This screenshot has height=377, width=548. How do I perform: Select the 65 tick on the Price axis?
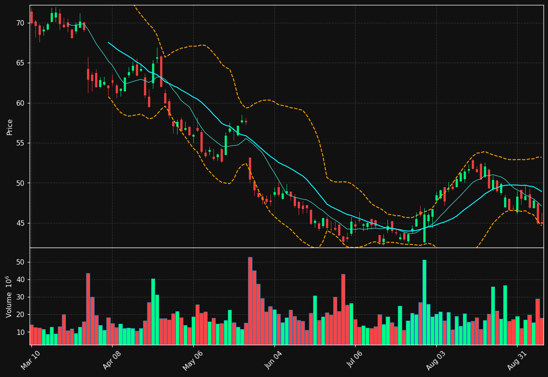coord(21,63)
